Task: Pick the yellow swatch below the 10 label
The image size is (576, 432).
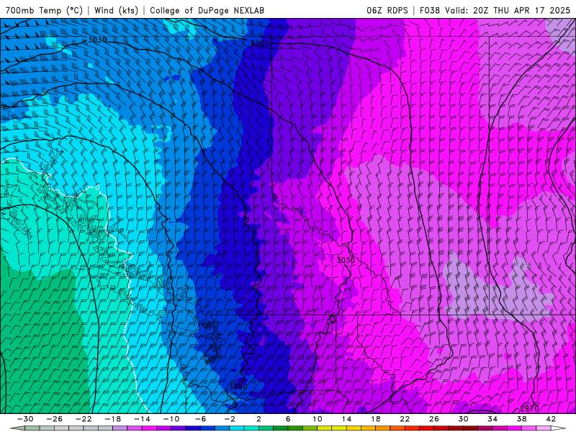Action: click(x=325, y=428)
